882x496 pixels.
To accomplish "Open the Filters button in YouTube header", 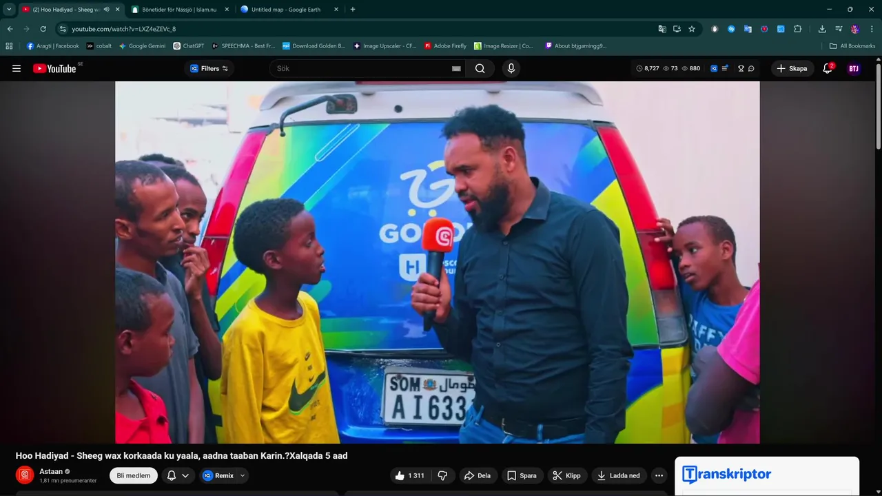I will [209, 68].
